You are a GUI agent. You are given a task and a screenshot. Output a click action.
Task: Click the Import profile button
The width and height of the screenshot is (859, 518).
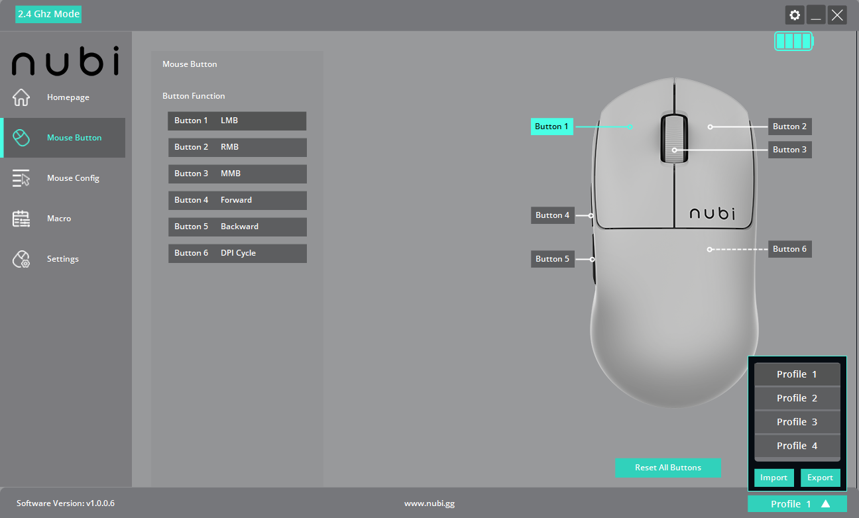click(x=773, y=478)
